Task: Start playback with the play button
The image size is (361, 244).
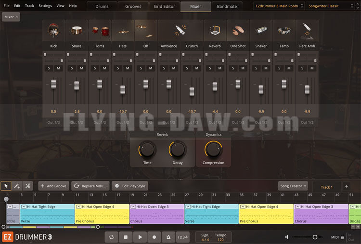Action: click(140, 237)
